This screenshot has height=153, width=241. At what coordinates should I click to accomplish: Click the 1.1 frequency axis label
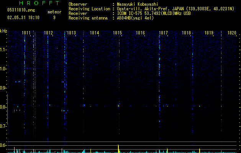3,50
